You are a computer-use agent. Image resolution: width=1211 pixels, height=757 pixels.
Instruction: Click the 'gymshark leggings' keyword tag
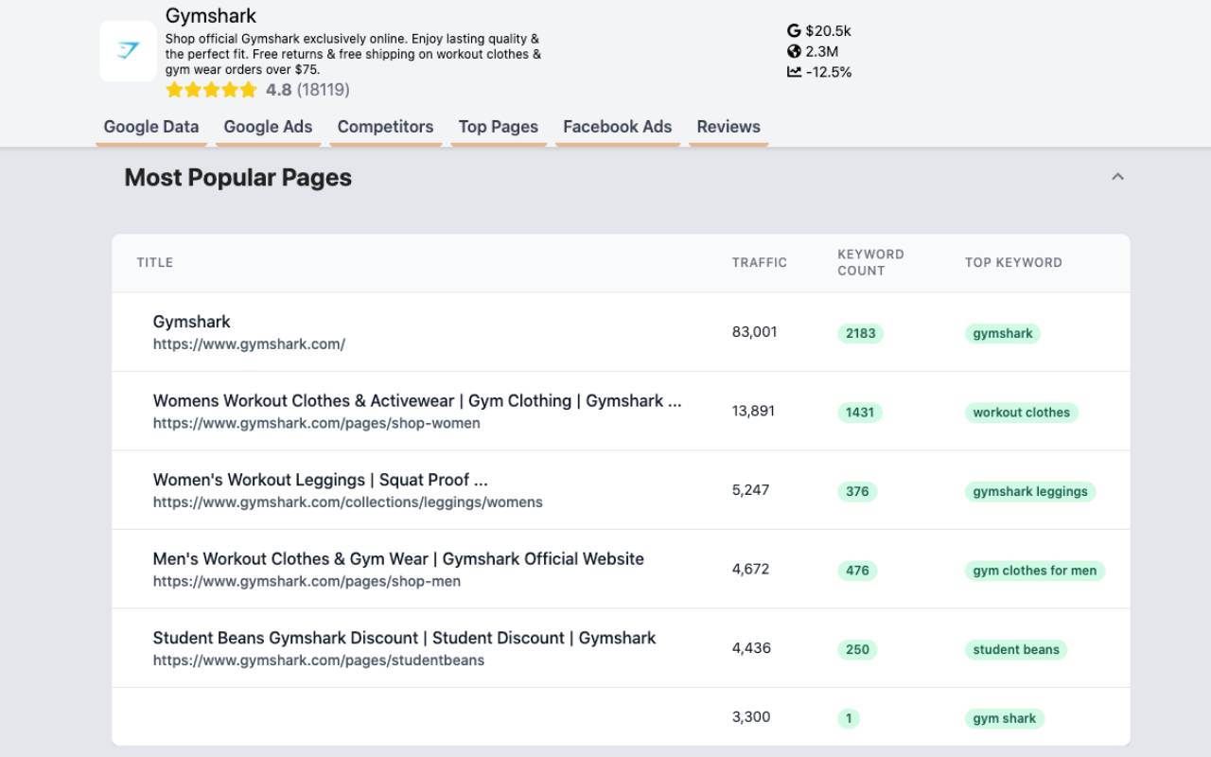[1030, 491]
